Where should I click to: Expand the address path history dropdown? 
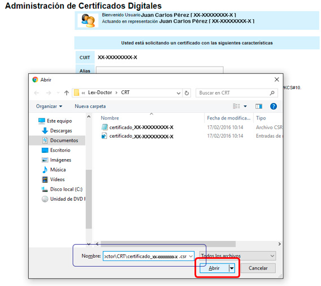(x=179, y=93)
